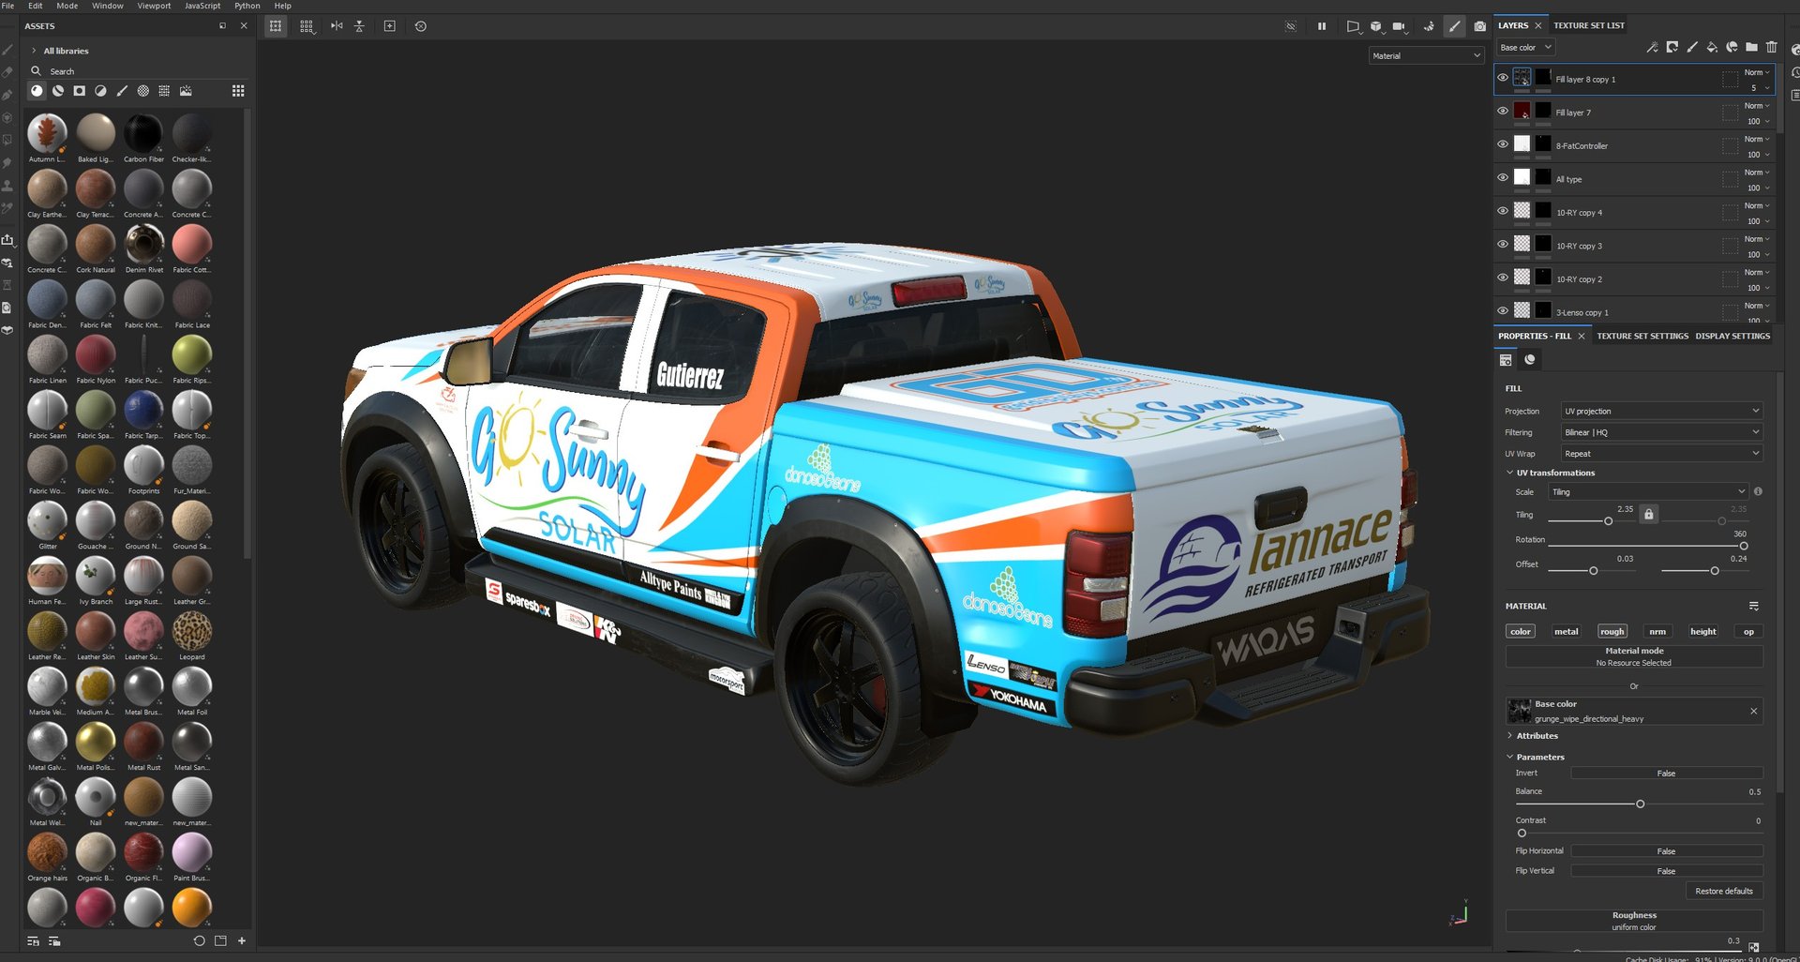Hide the 10-RY copy 4 layer

pos(1503,211)
